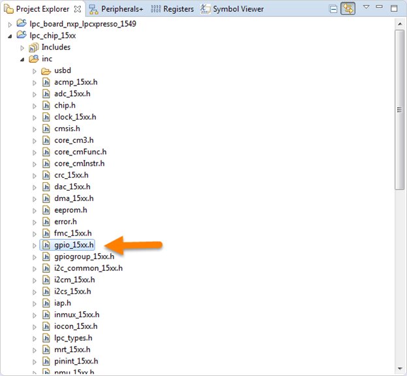Expand the gpio_15xx.h file outline
Image resolution: width=407 pixels, height=376 pixels.
click(x=35, y=246)
